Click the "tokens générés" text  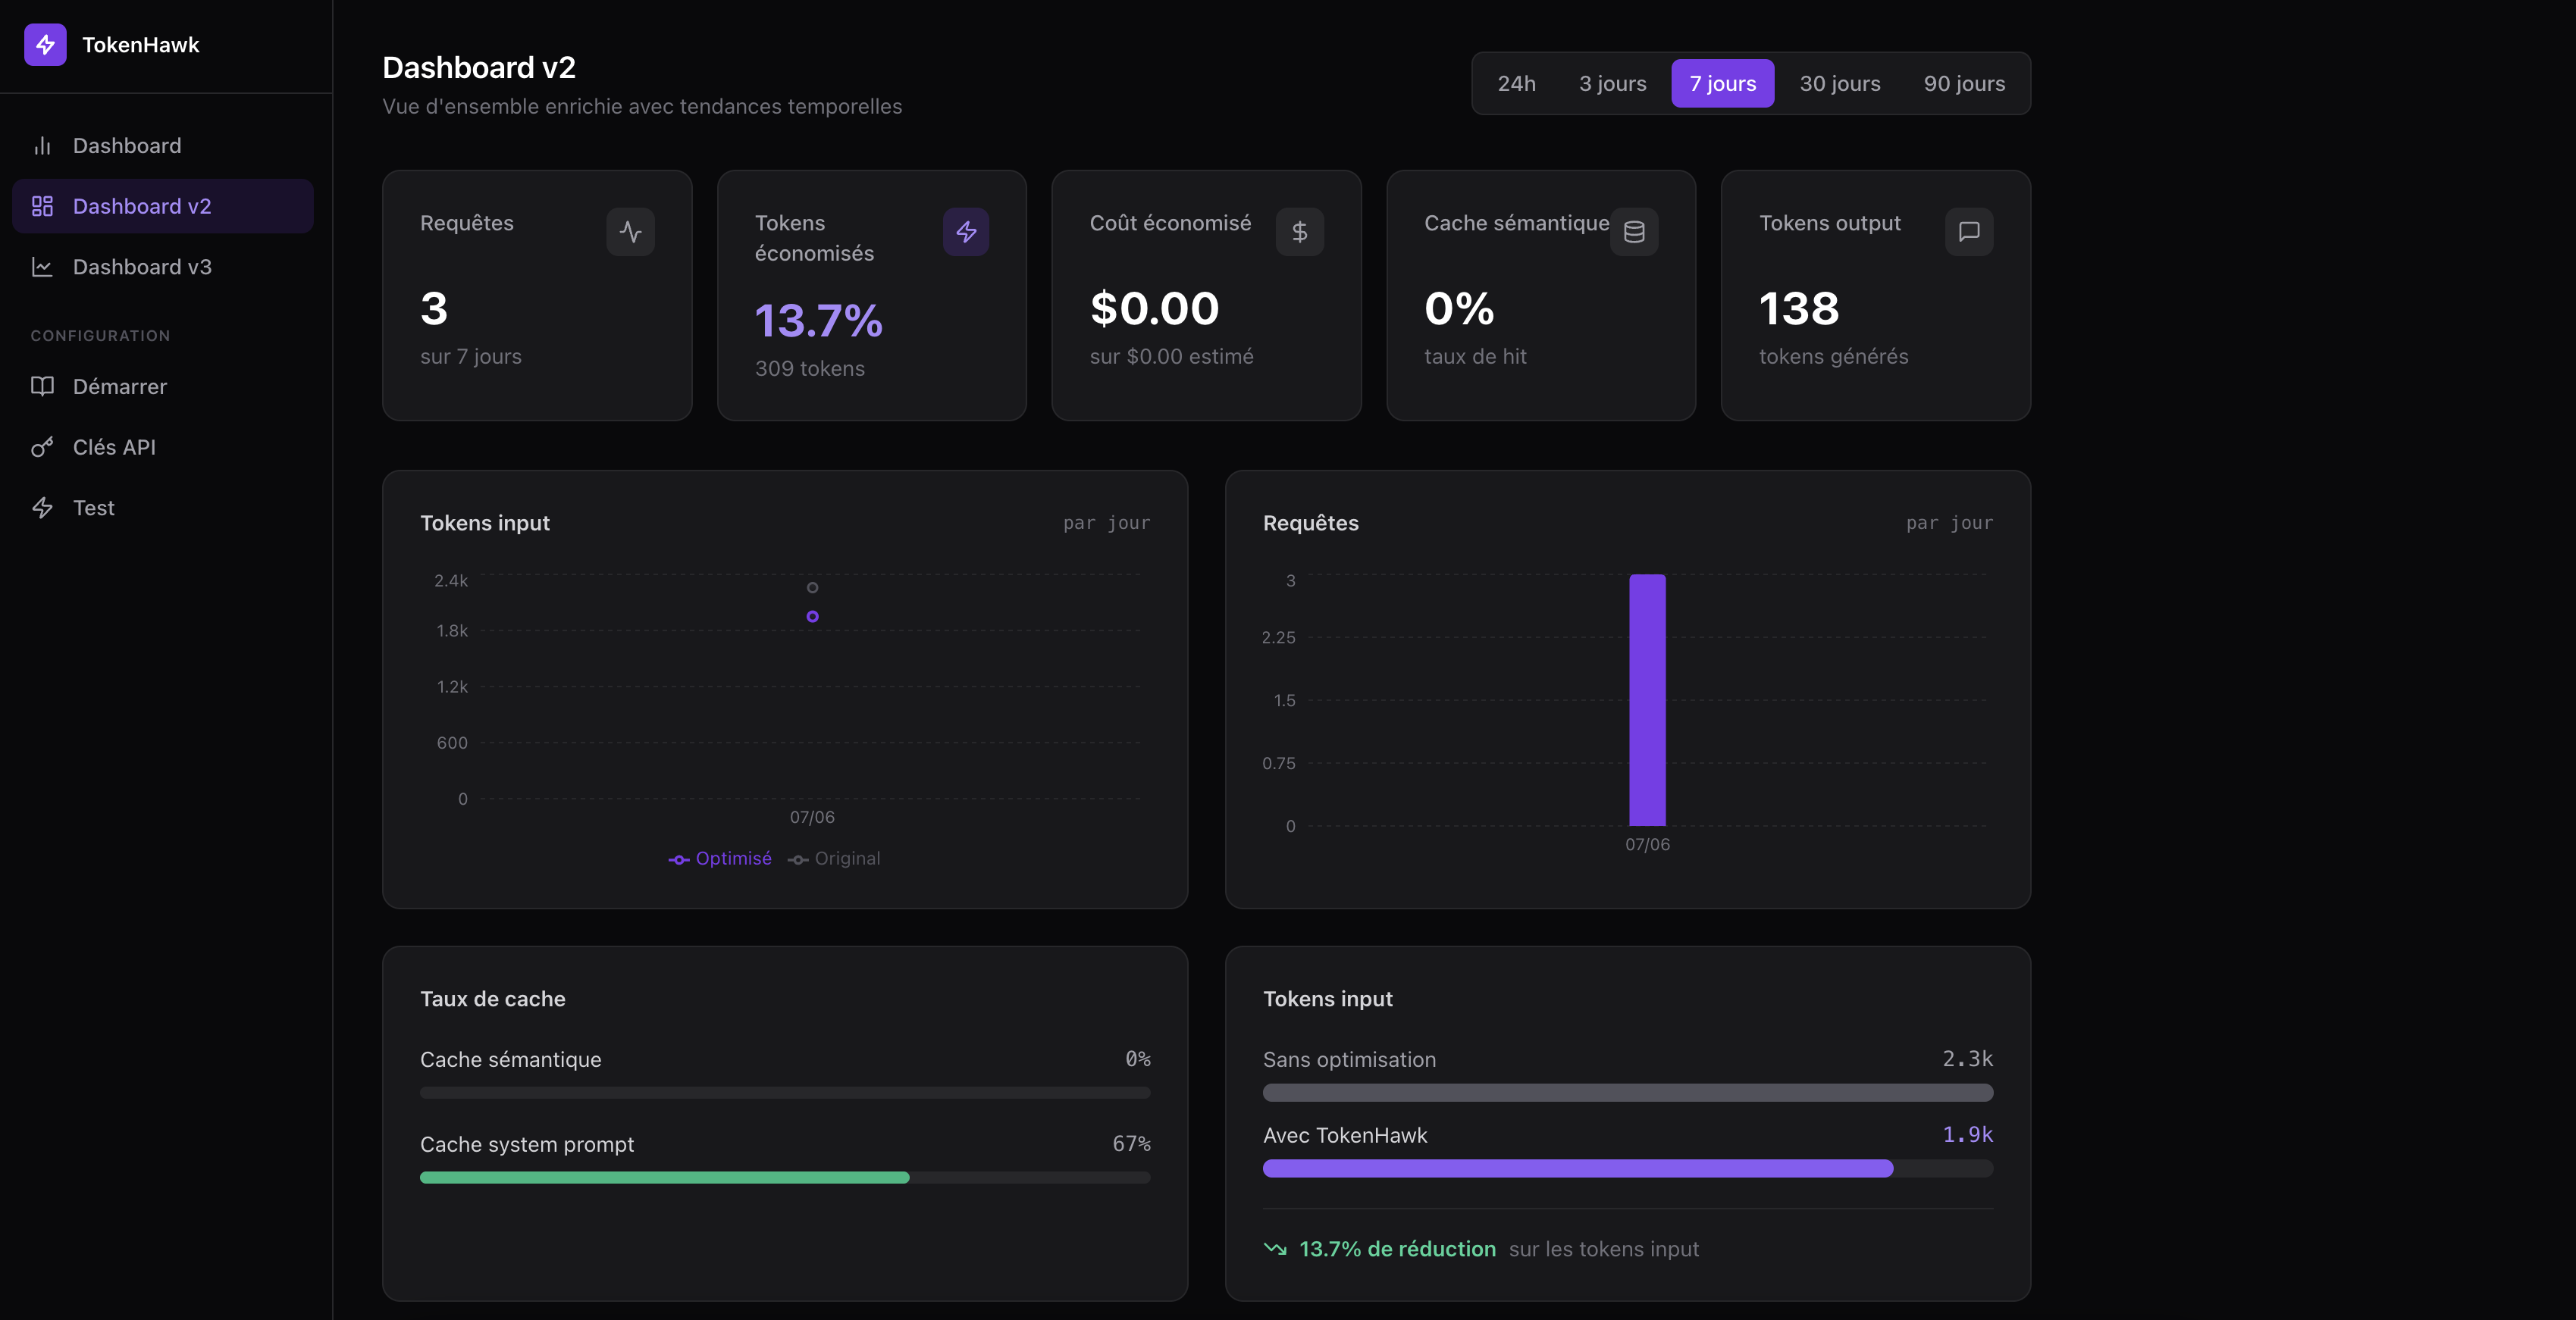click(x=1833, y=357)
